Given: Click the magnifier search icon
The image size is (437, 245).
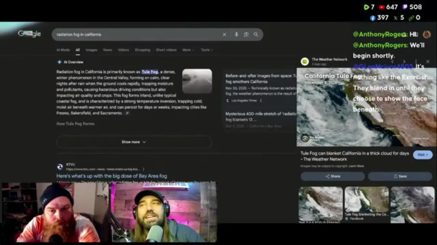Looking at the screenshot, I should (256, 34).
